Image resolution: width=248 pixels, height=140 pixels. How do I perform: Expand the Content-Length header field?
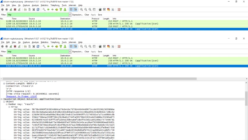tap(4, 83)
